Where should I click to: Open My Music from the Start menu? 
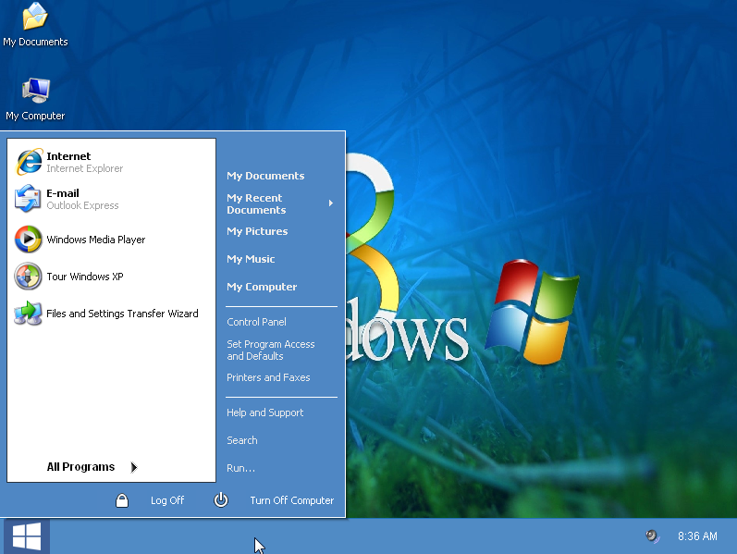pyautogui.click(x=251, y=259)
